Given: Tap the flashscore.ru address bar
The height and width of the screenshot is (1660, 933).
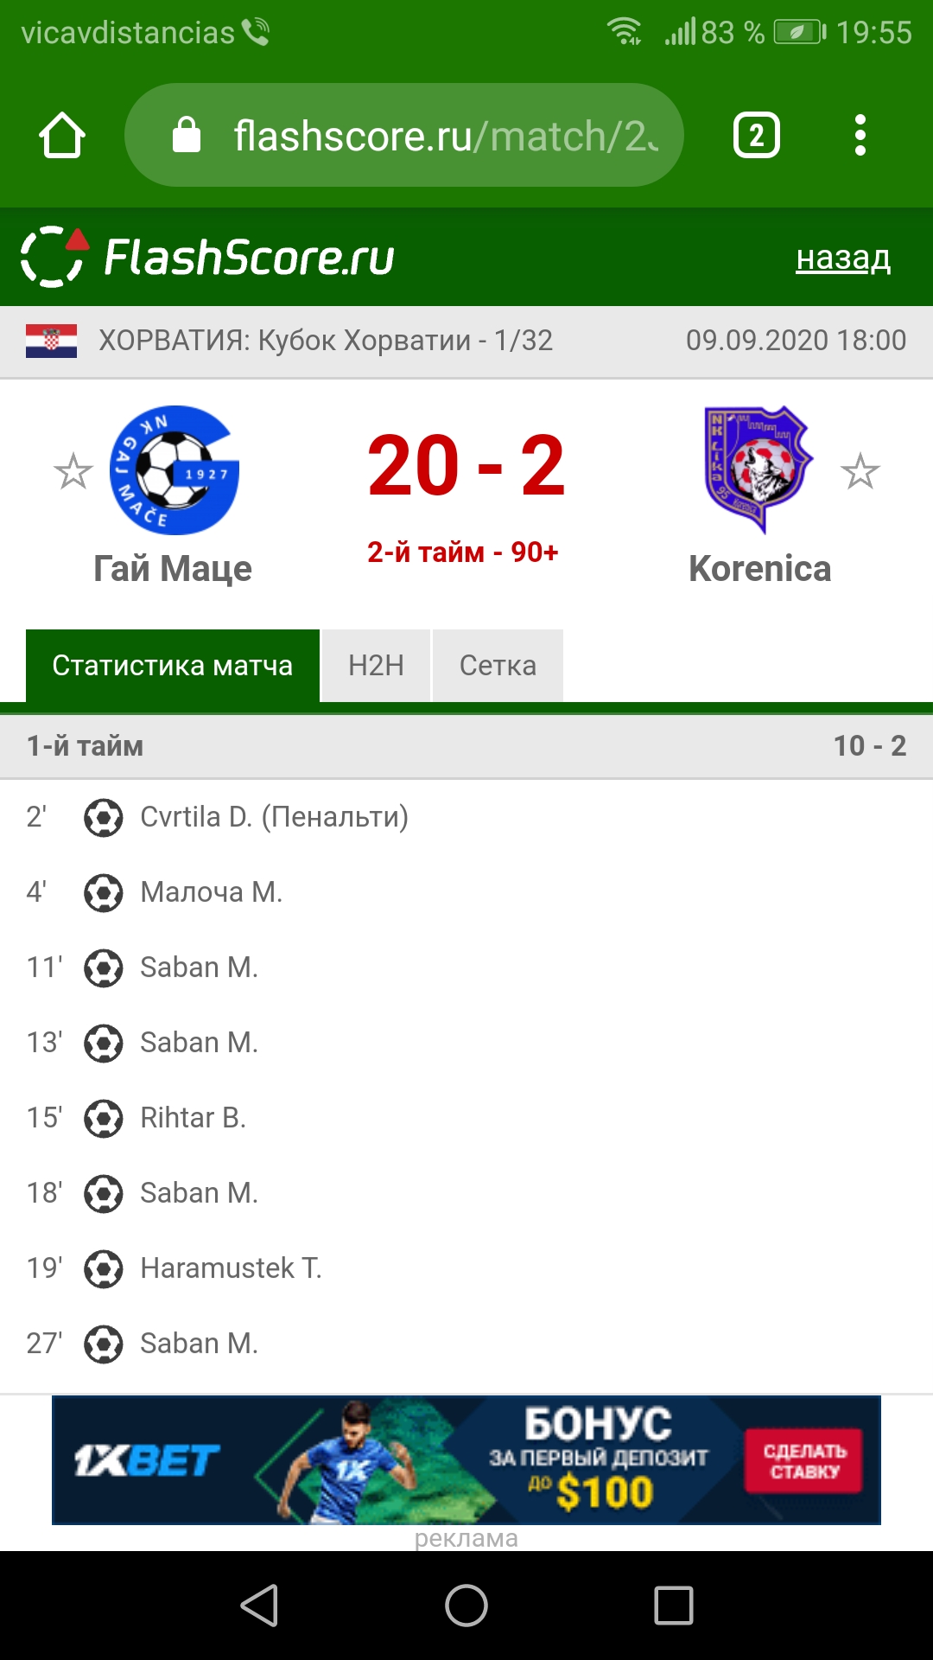Looking at the screenshot, I should [432, 136].
